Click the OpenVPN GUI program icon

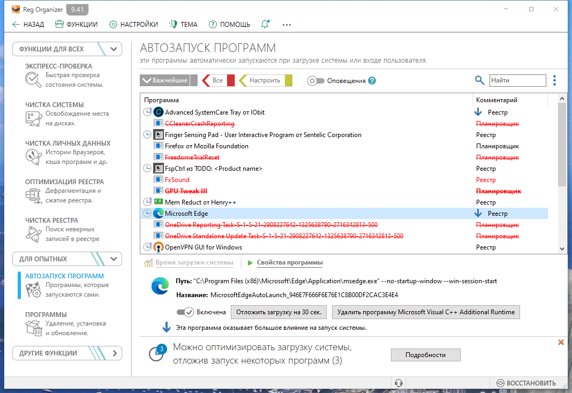(x=158, y=247)
